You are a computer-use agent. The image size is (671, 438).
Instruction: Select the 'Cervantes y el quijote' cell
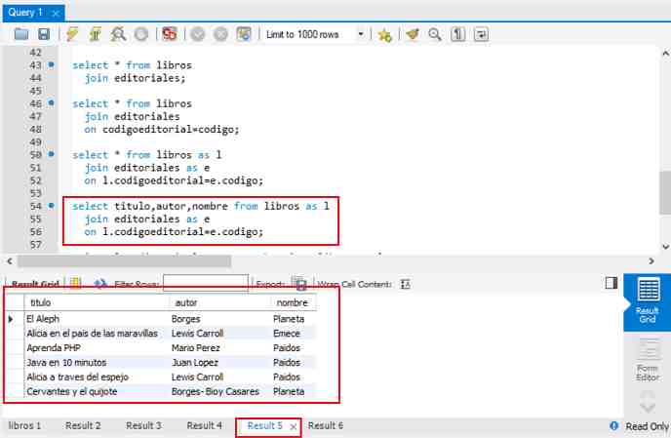97,392
